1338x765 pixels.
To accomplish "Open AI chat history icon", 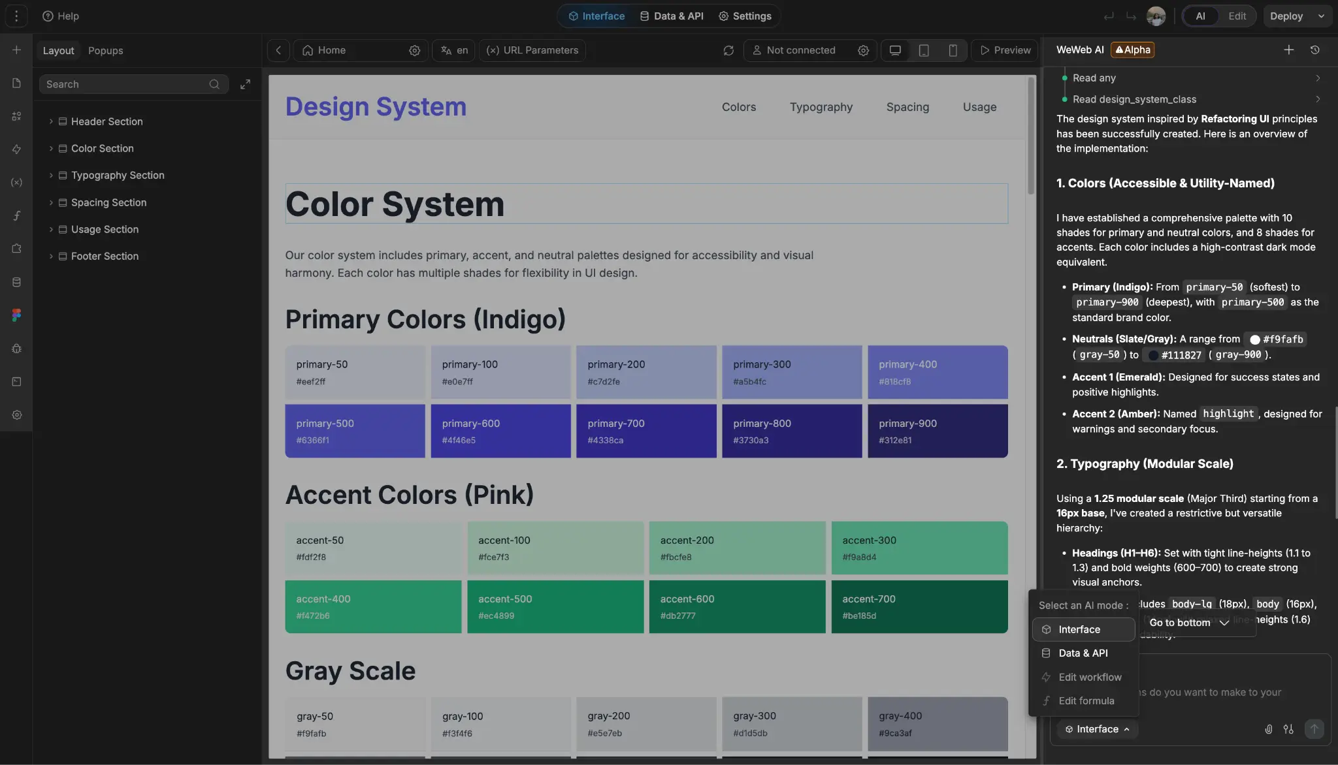I will 1315,50.
